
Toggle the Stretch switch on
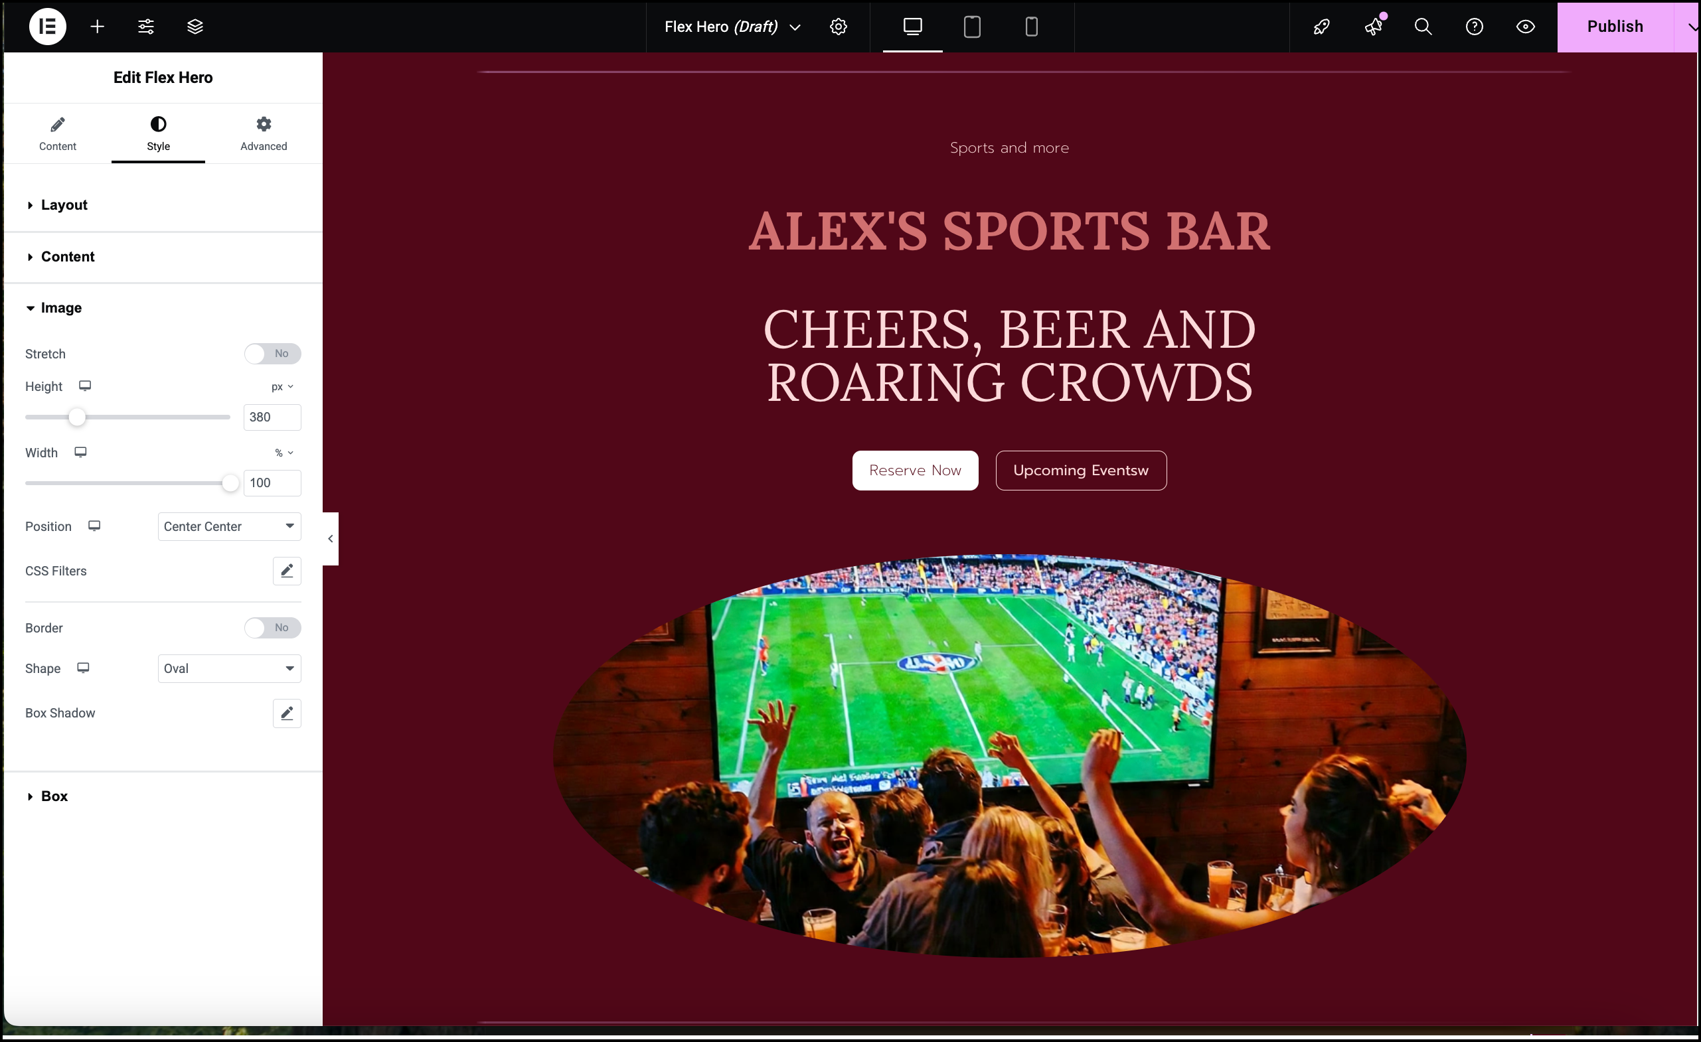coord(270,353)
